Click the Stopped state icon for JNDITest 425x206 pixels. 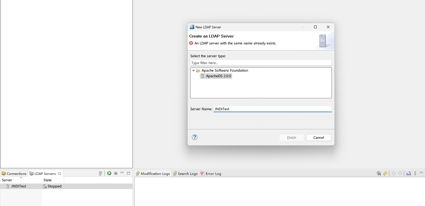coord(45,186)
